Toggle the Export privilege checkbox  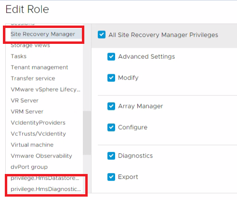coord(111,177)
